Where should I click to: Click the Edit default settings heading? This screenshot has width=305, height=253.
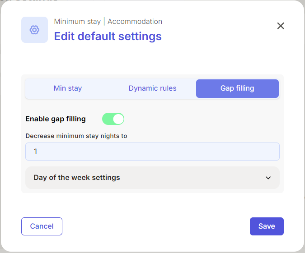[x=108, y=37]
